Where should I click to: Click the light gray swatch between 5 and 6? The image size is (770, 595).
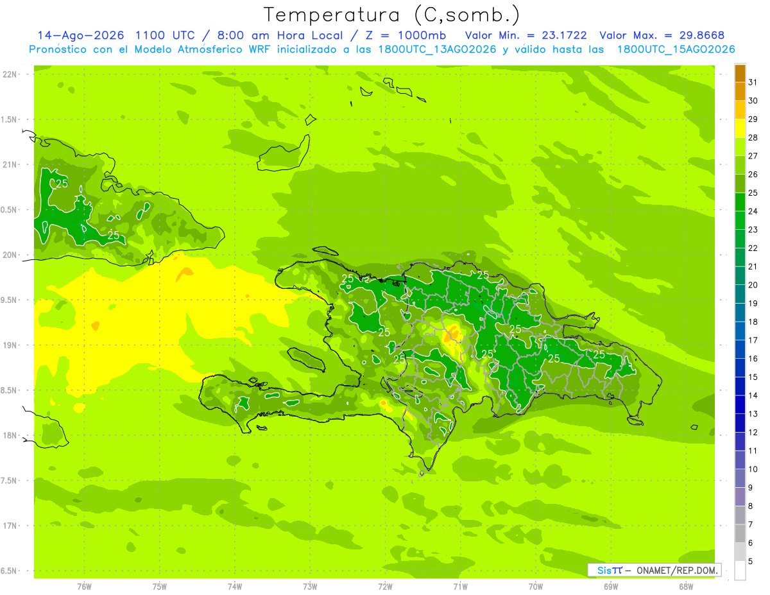[740, 552]
